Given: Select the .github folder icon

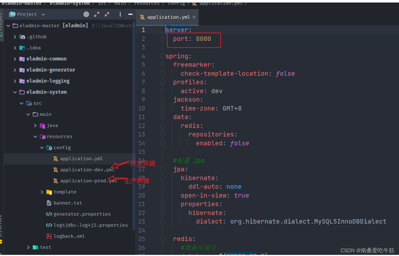Looking at the screenshot, I should 22,37.
